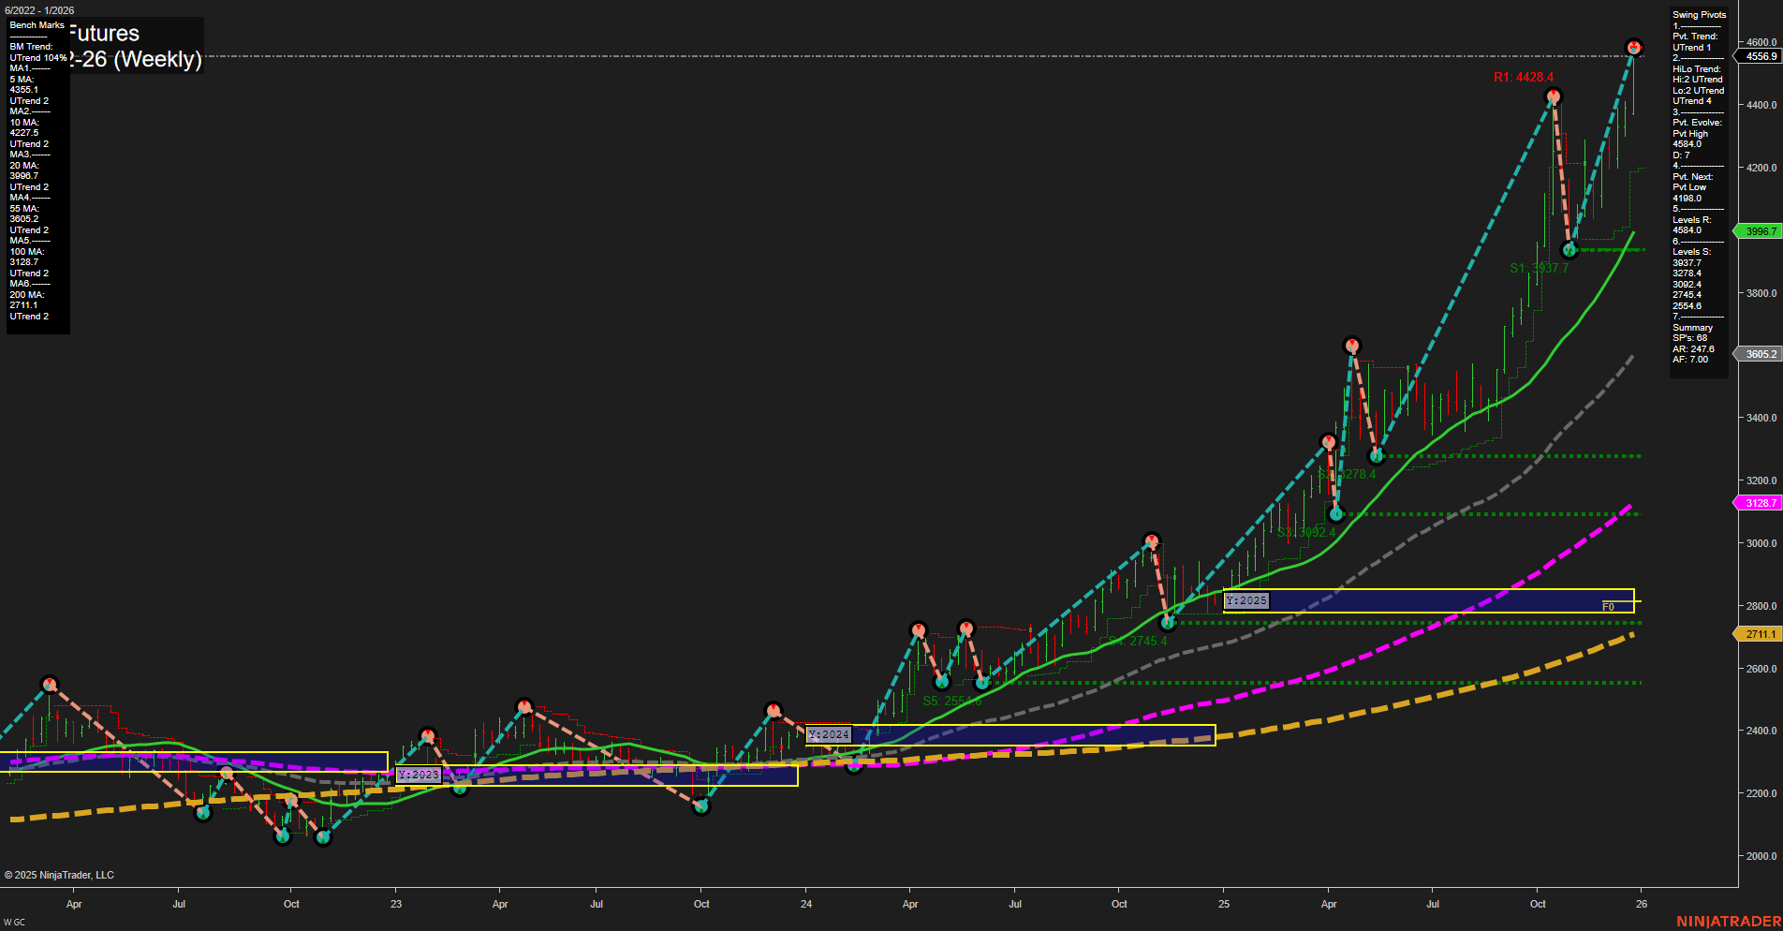
Task: Click the teal pivot marker below S1: 3937.7
Action: coord(1569,249)
